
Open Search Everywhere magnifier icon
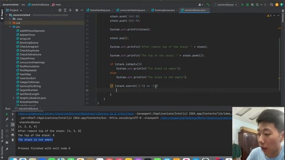coord(272,5)
